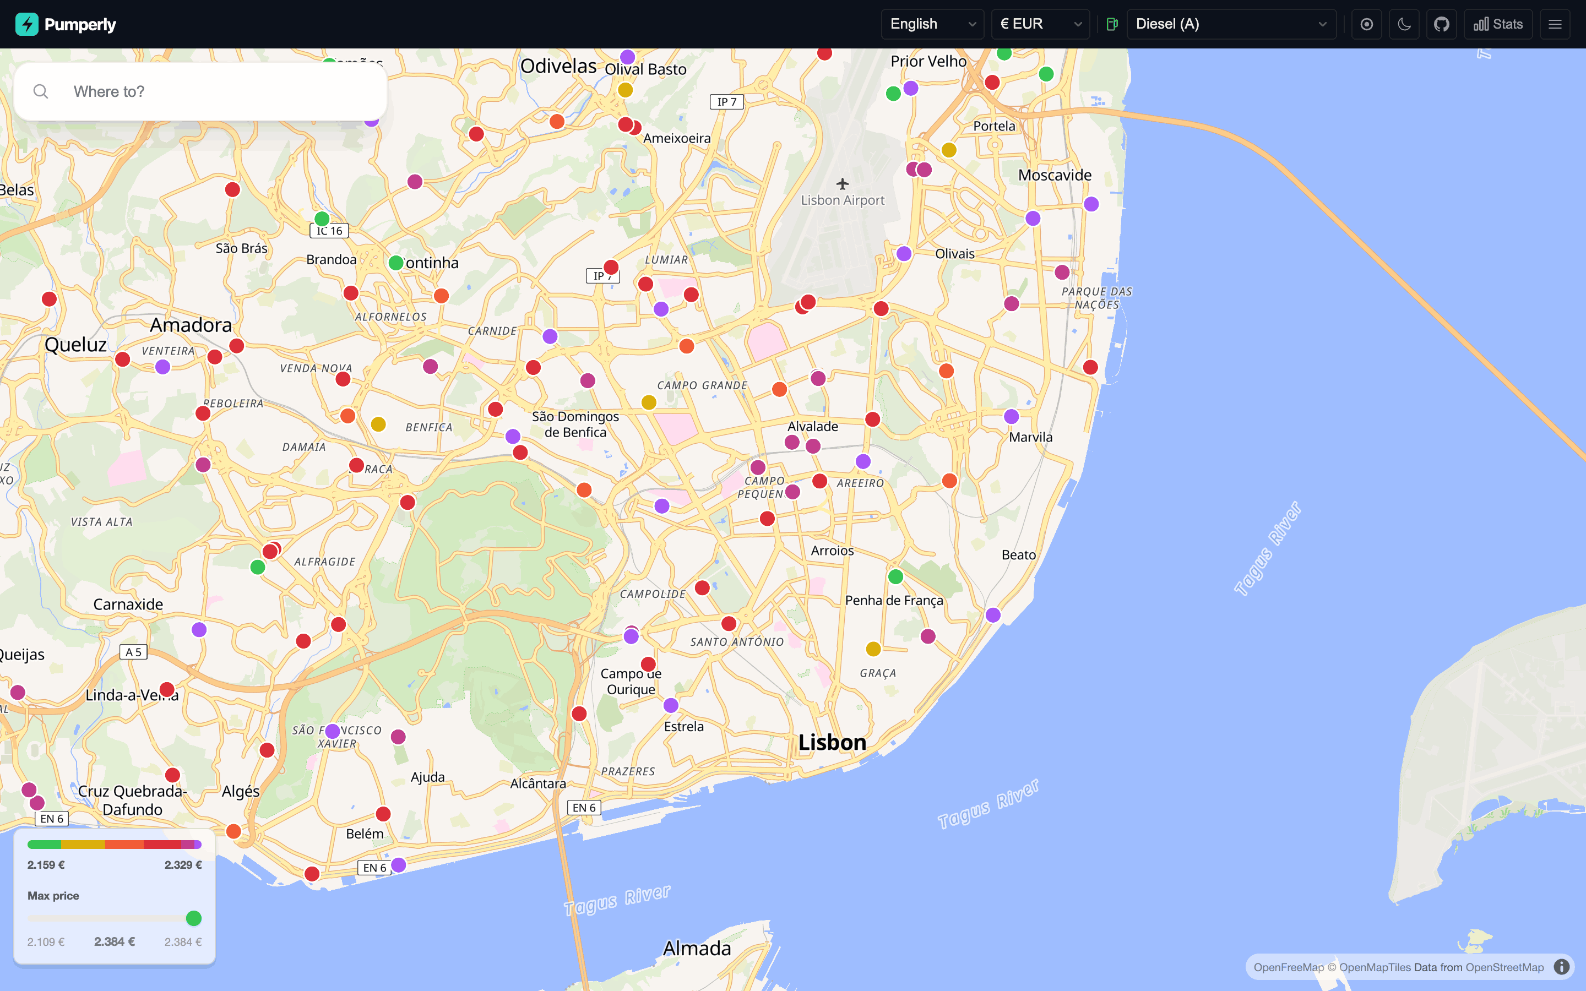Click the locate me target icon
This screenshot has width=1586, height=991.
(1366, 24)
